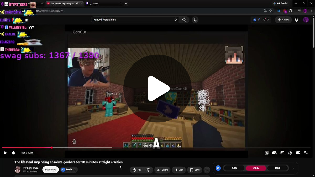This screenshot has width=315, height=177.
Task: Open the blue IQ badge beside stats bar
Action: pos(218,168)
